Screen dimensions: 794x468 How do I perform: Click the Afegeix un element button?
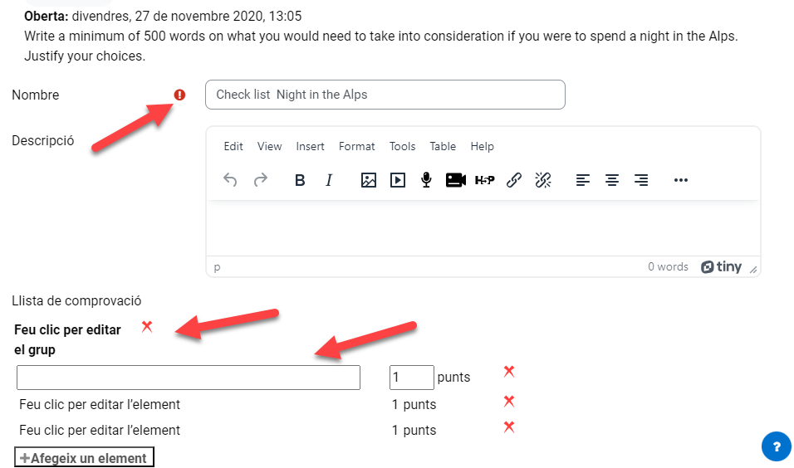tap(84, 458)
